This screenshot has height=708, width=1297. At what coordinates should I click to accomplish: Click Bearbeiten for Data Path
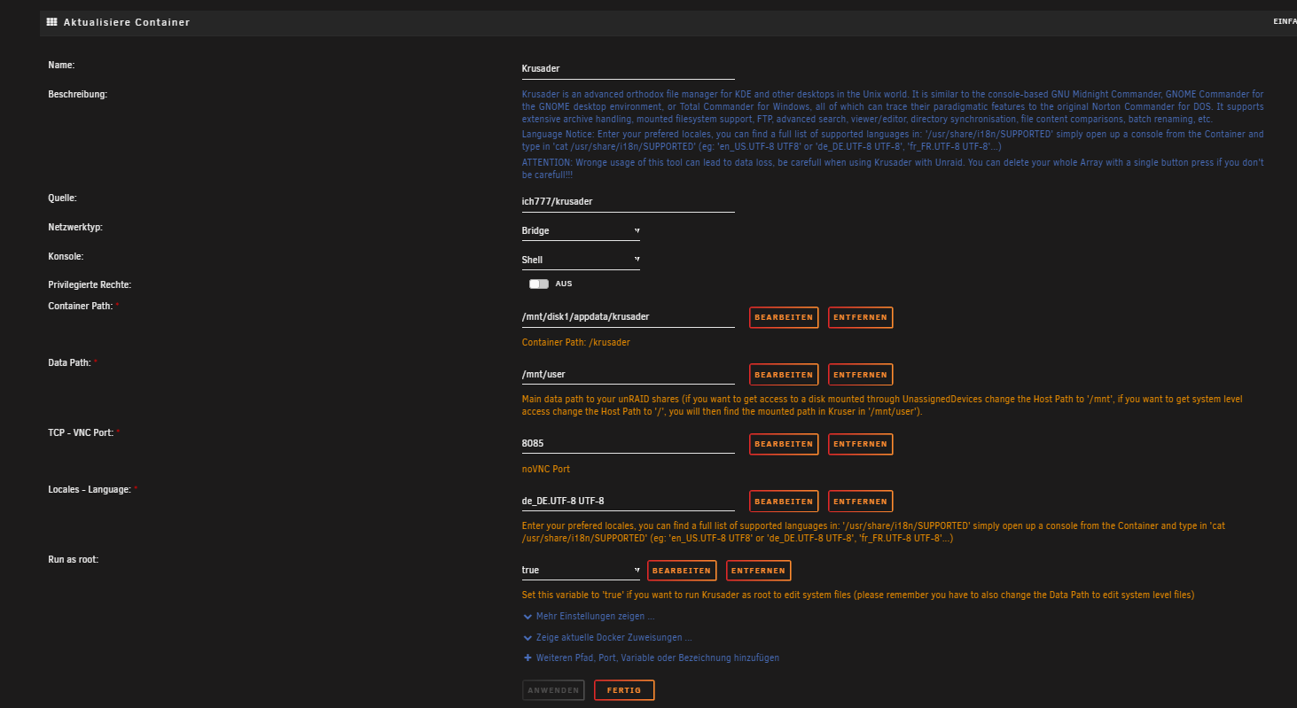(784, 375)
